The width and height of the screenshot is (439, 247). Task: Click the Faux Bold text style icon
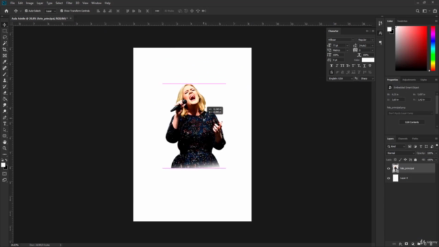[x=331, y=66]
